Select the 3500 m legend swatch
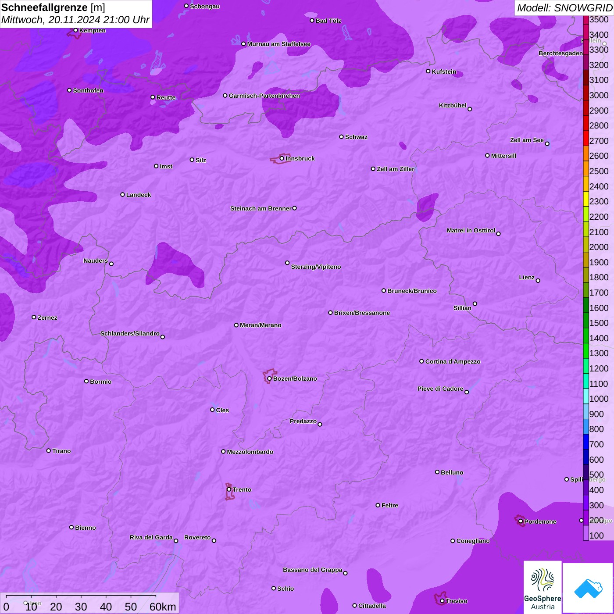Viewport: 614px width, 614px height. [x=586, y=19]
